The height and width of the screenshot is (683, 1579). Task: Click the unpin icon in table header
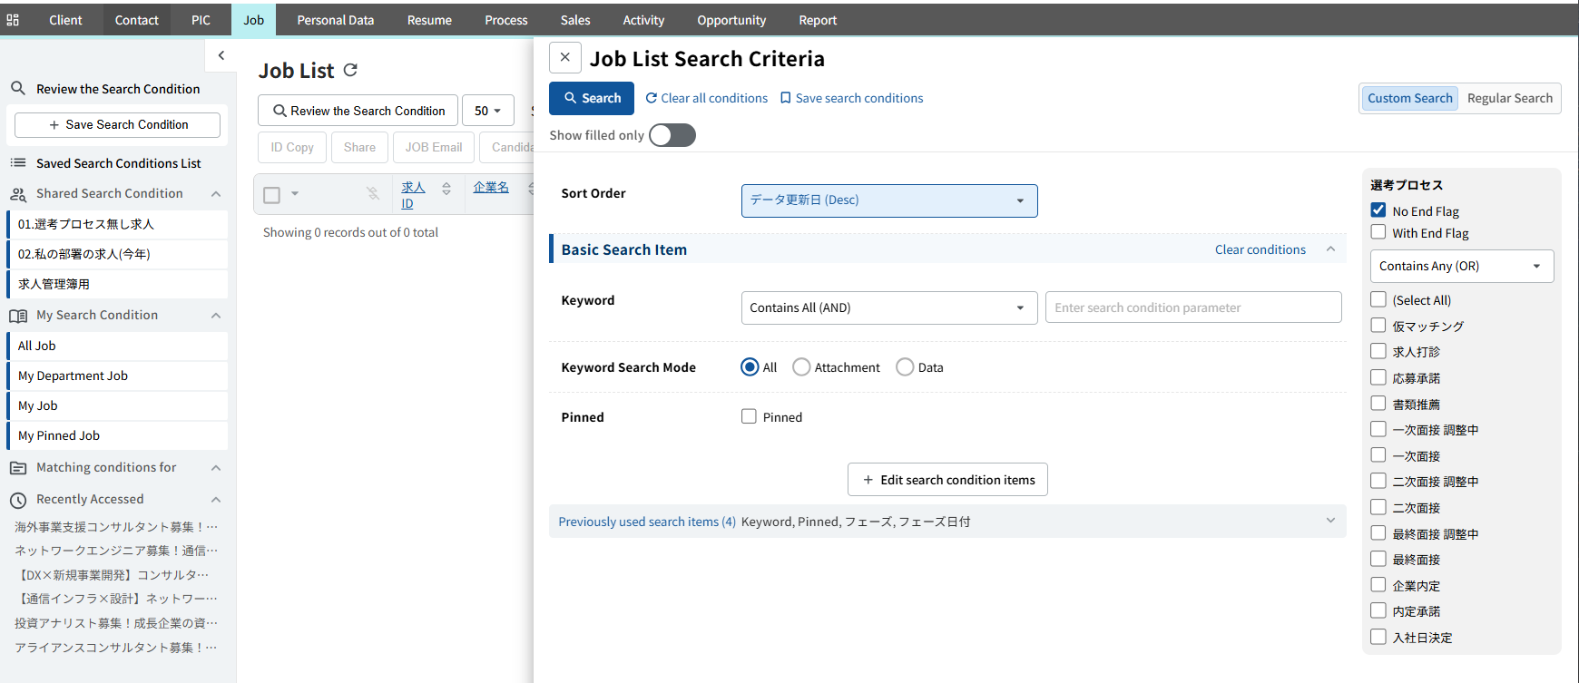(x=373, y=193)
